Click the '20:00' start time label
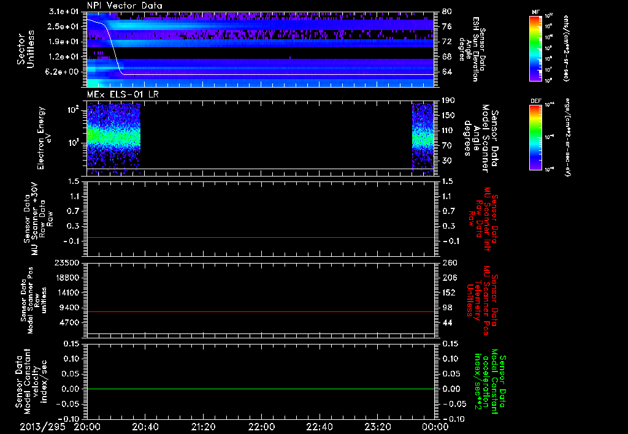 coord(87,427)
